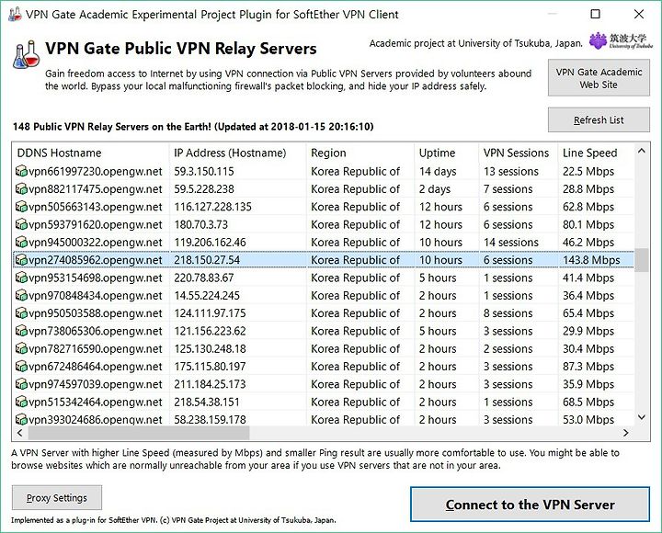The image size is (662, 533).
Task: Click horizontal scrollbar left arrow
Action: pos(20,433)
